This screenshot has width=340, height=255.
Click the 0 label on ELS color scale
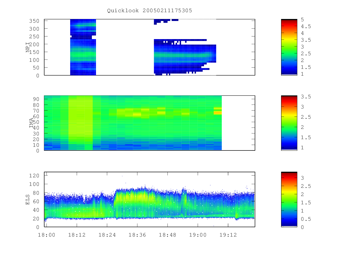pos(302,227)
